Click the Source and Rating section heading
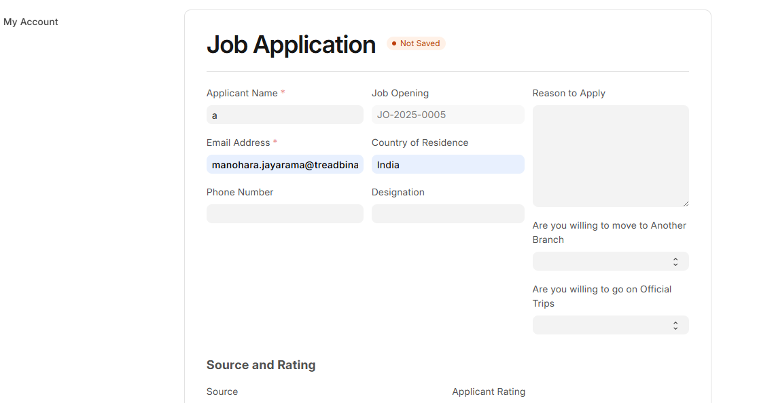Viewport: 757px width, 403px height. click(x=261, y=365)
